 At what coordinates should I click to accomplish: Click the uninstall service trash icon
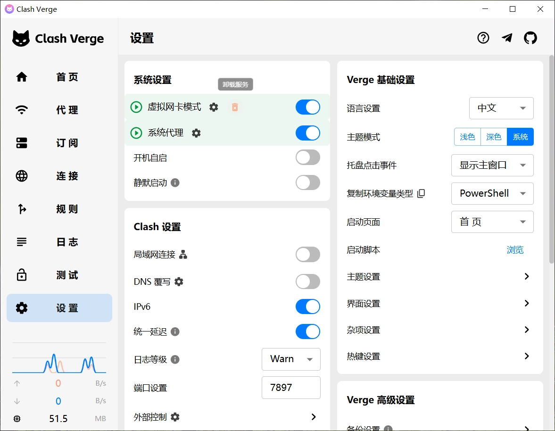coord(235,107)
